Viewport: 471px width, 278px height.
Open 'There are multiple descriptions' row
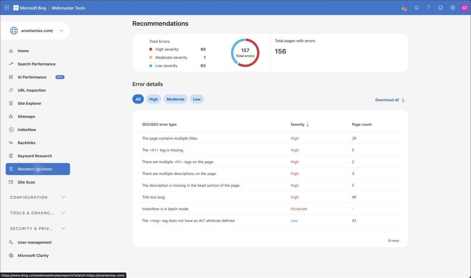270,174
